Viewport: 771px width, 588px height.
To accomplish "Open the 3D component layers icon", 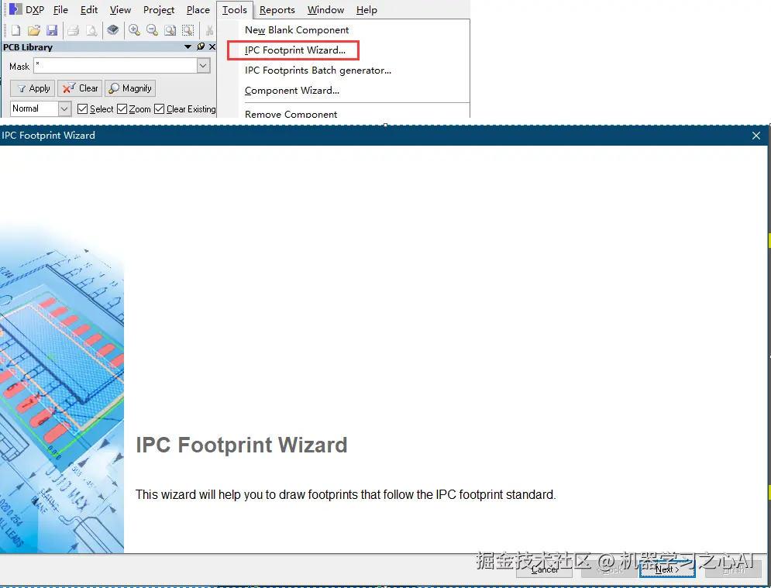I will (113, 30).
